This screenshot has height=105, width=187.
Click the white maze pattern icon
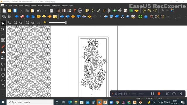coord(126,10)
